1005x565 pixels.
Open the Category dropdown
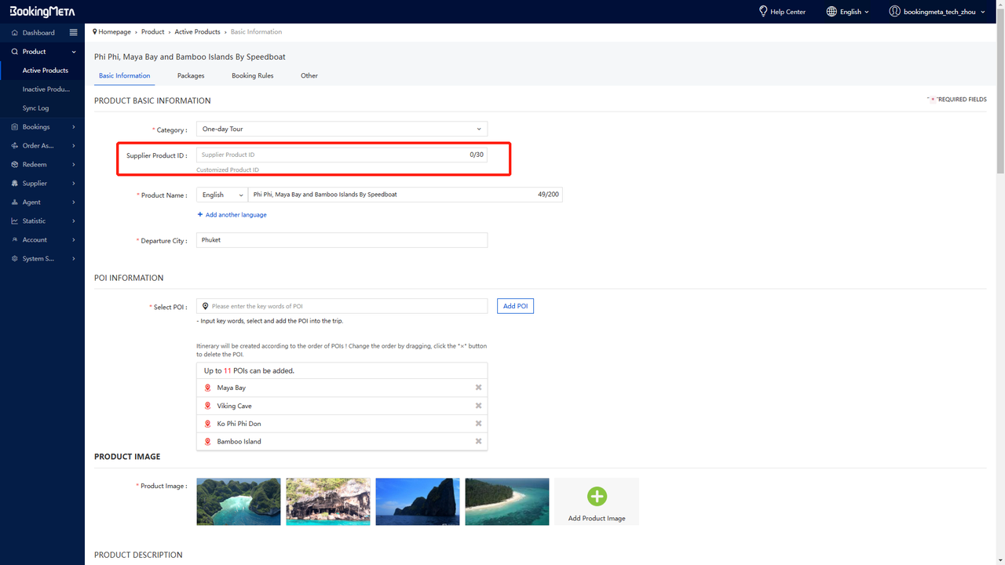342,129
